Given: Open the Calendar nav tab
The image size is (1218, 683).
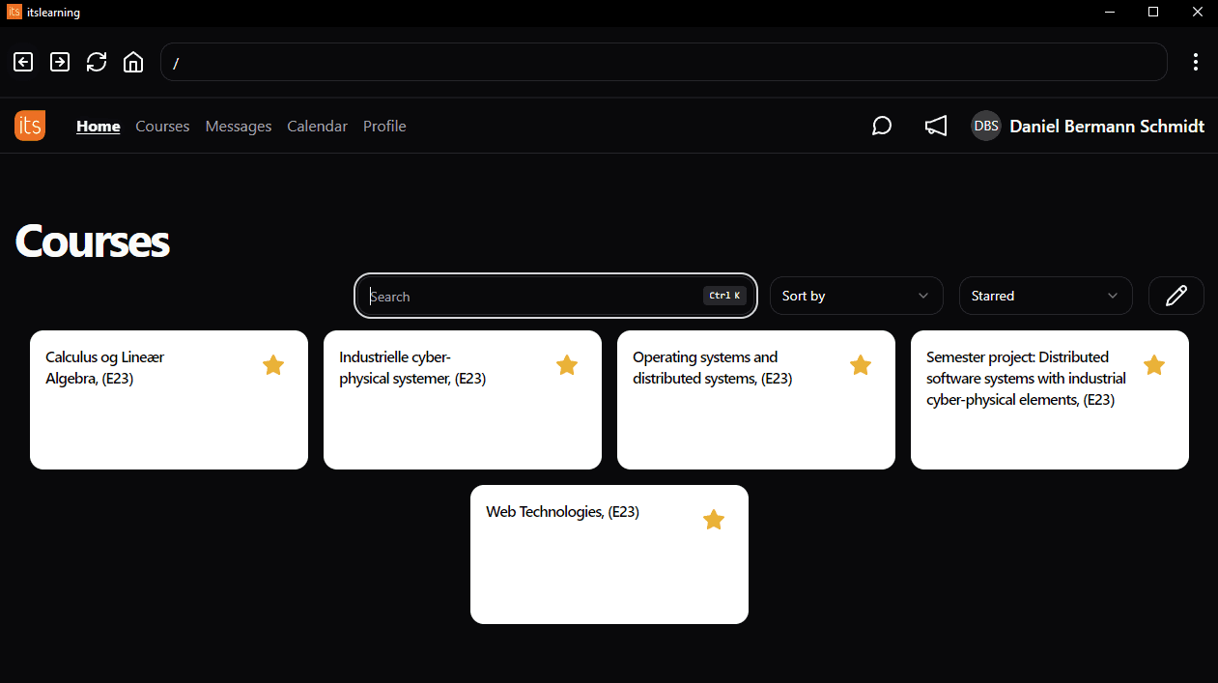Looking at the screenshot, I should click(317, 126).
